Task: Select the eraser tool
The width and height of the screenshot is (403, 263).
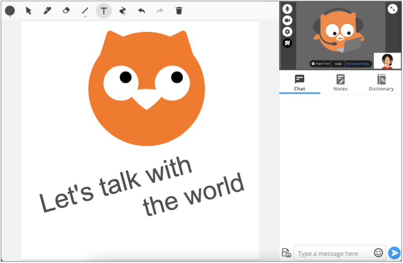Action: pos(66,11)
